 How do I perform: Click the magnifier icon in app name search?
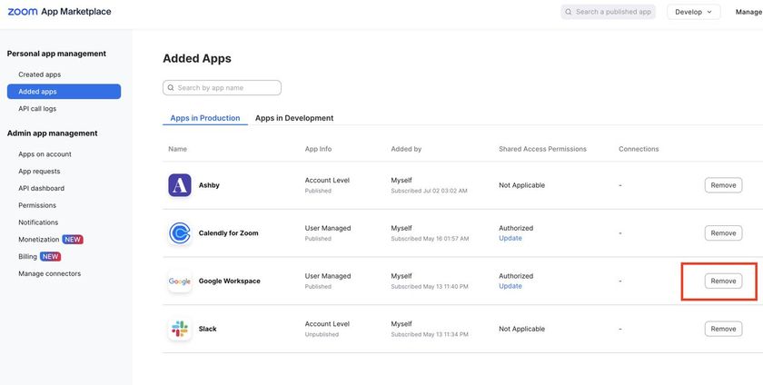tap(170, 88)
